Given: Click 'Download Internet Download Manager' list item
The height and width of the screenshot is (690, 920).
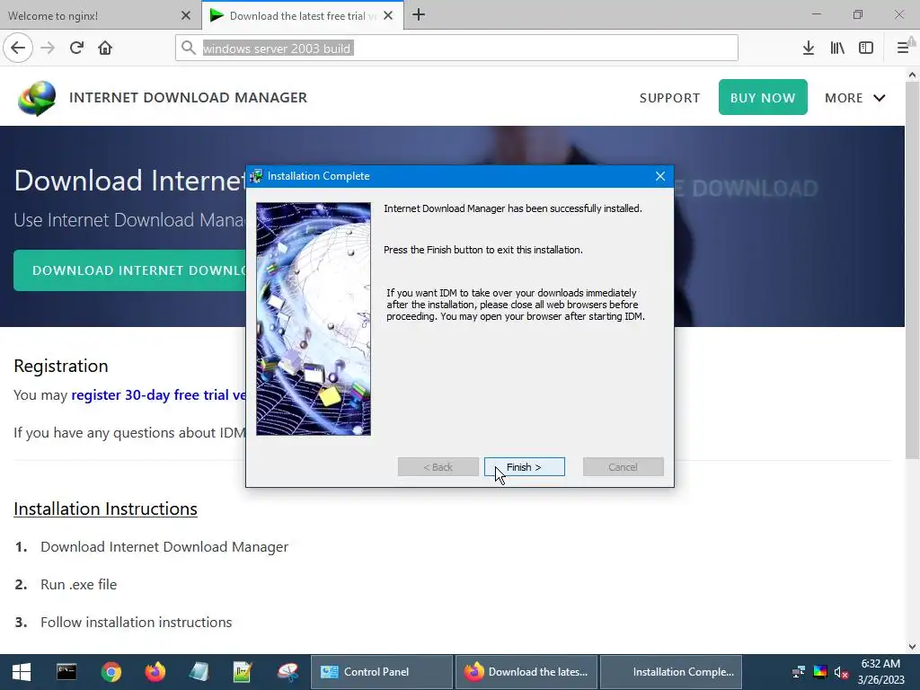Looking at the screenshot, I should pos(164,547).
